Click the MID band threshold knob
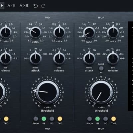 click(48, 92)
